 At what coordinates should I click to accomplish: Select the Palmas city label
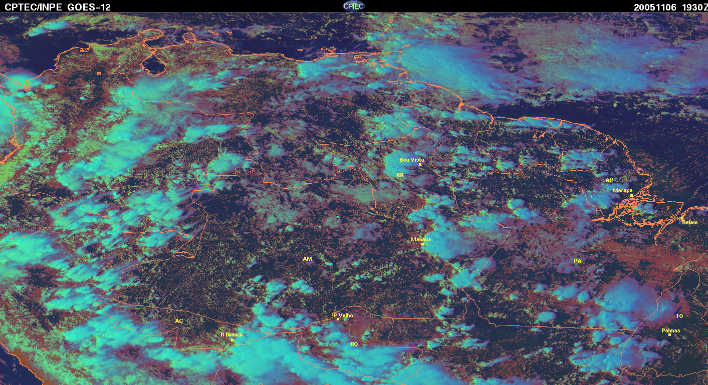(x=671, y=330)
